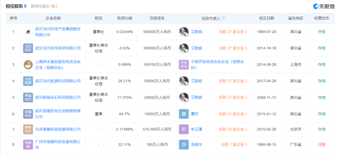Screen dimensions: 339x155
Task: Click 省份地区 column header
Action: 296,19
